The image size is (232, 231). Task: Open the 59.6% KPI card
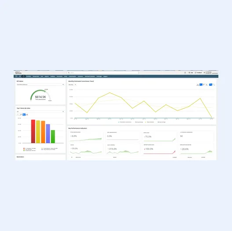(x=86, y=149)
